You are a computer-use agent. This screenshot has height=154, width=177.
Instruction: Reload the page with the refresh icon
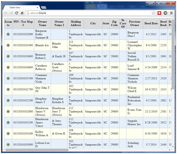[x=17, y=13]
